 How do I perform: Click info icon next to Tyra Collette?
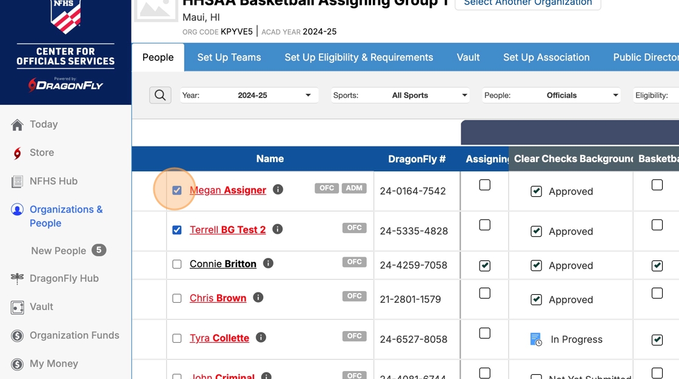click(x=261, y=338)
